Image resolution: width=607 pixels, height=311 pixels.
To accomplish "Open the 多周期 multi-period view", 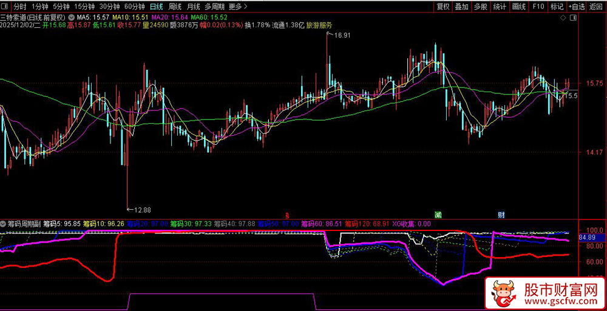I will click(214, 7).
